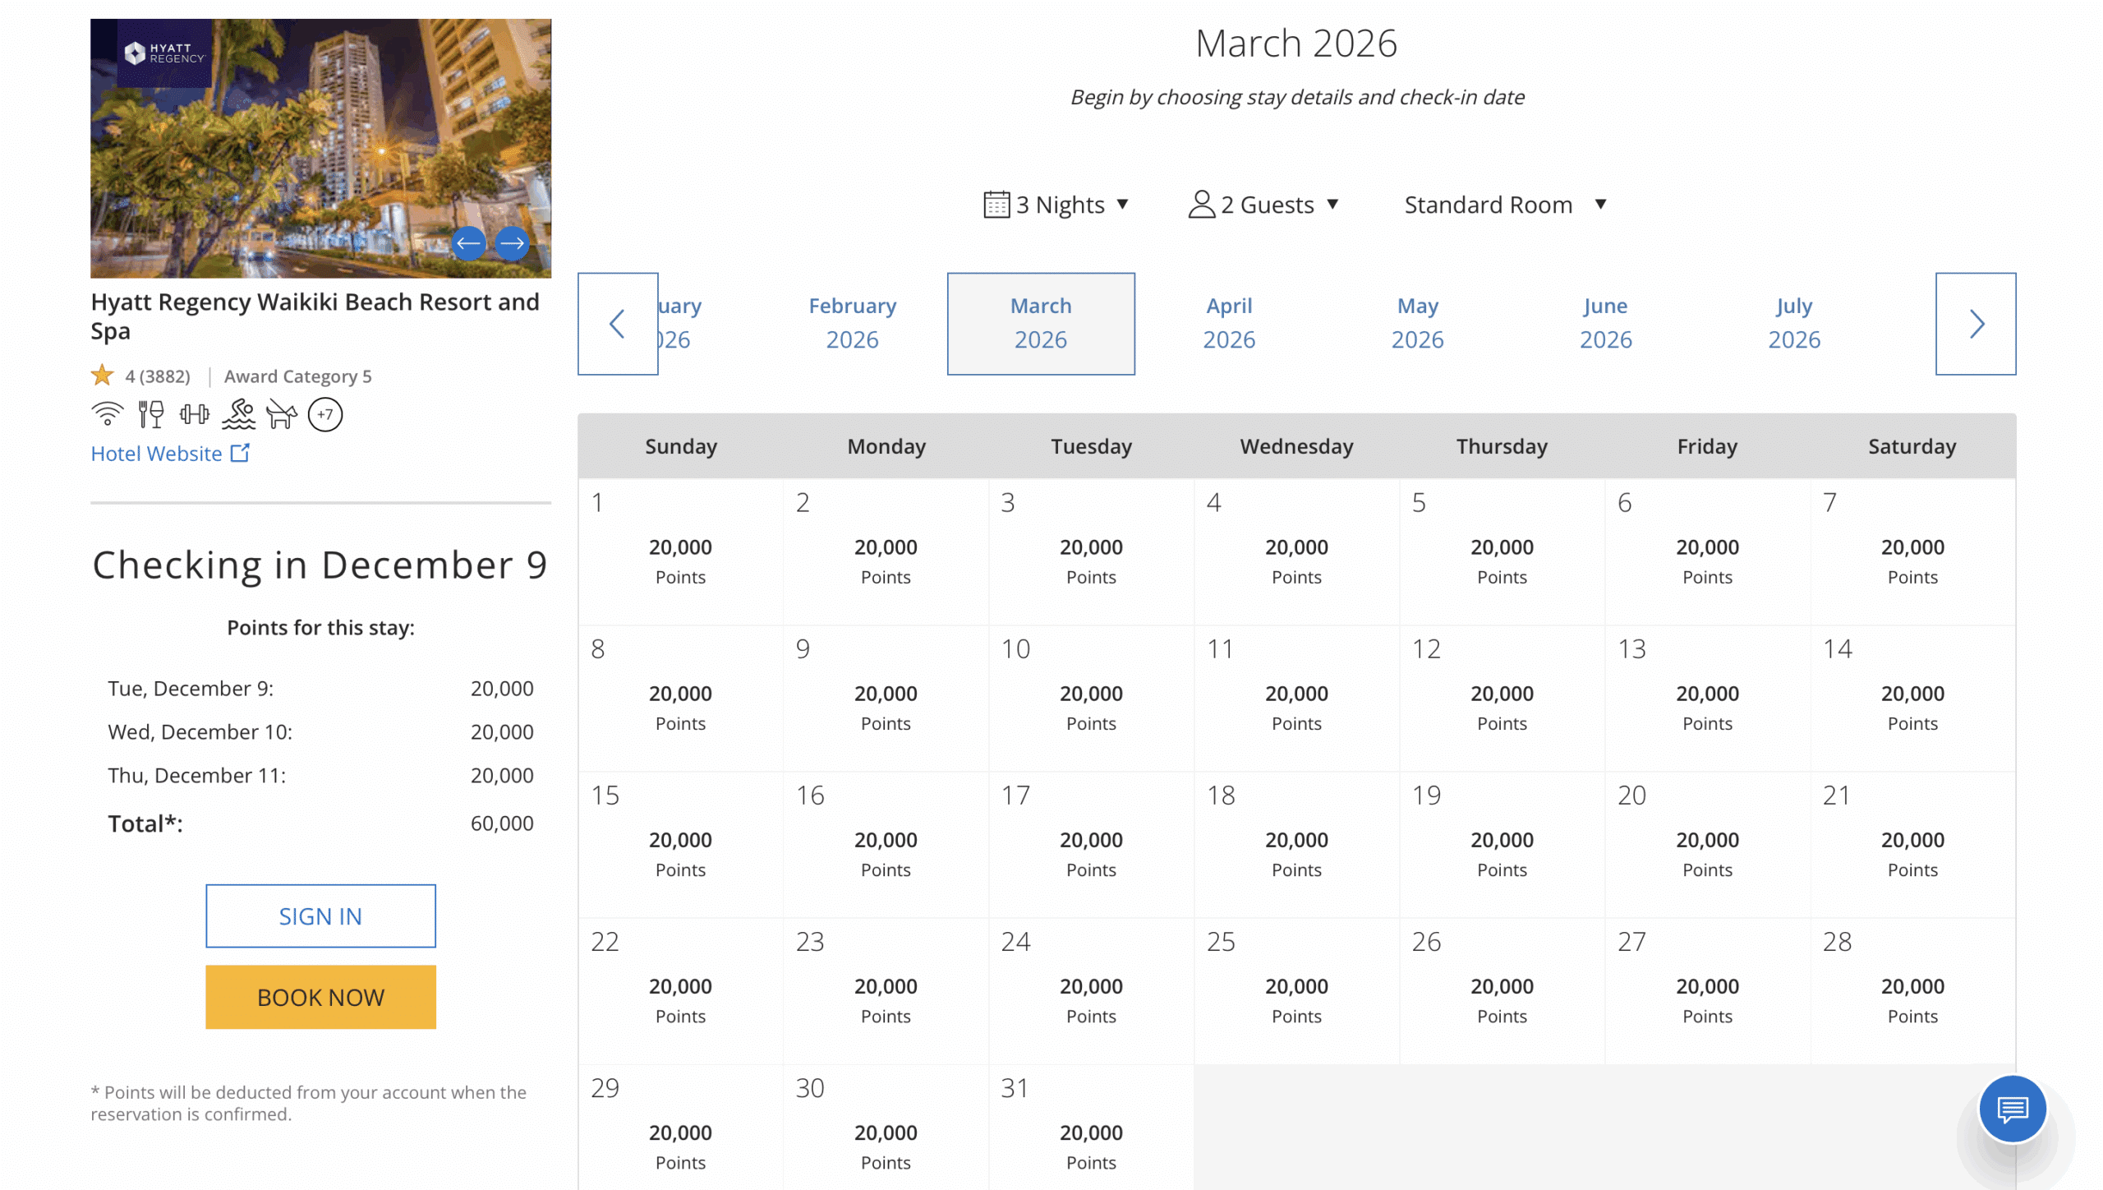
Task: Select March 16 as check-in date
Action: [886, 844]
